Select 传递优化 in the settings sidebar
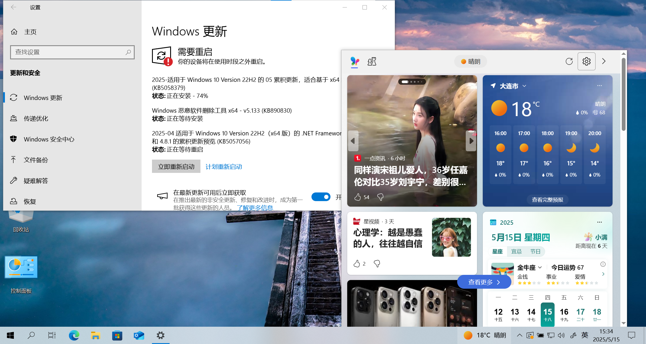Screen dimensions: 646x344 [x=36, y=118]
